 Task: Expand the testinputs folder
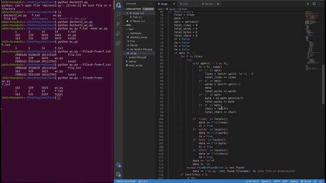point(135,33)
